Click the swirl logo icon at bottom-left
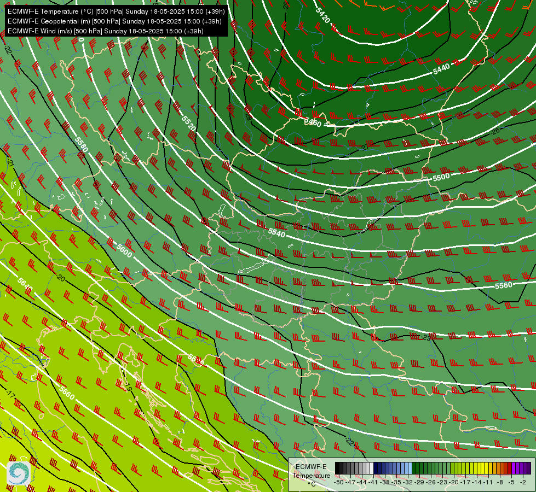Viewport: 536px width, 492px height. [x=19, y=473]
